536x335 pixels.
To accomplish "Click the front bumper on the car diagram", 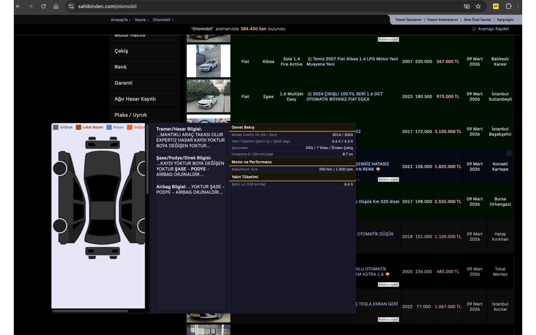I will (103, 144).
